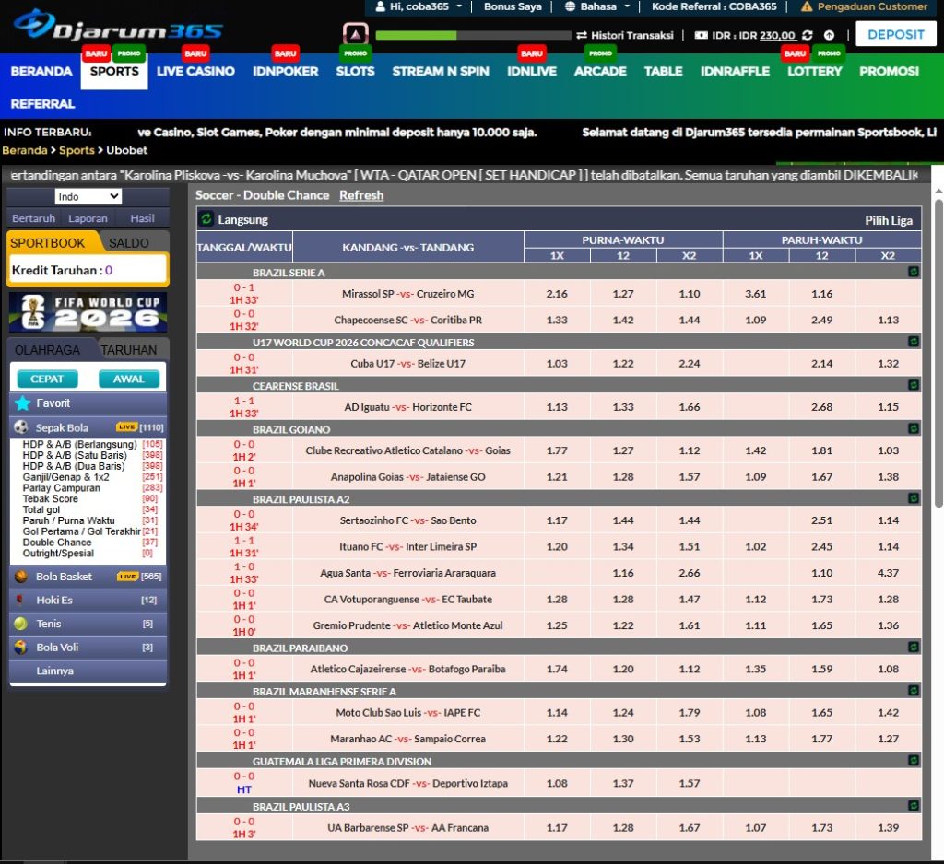
Task: Click the green refresh icon next to Langsung
Action: pyautogui.click(x=206, y=219)
